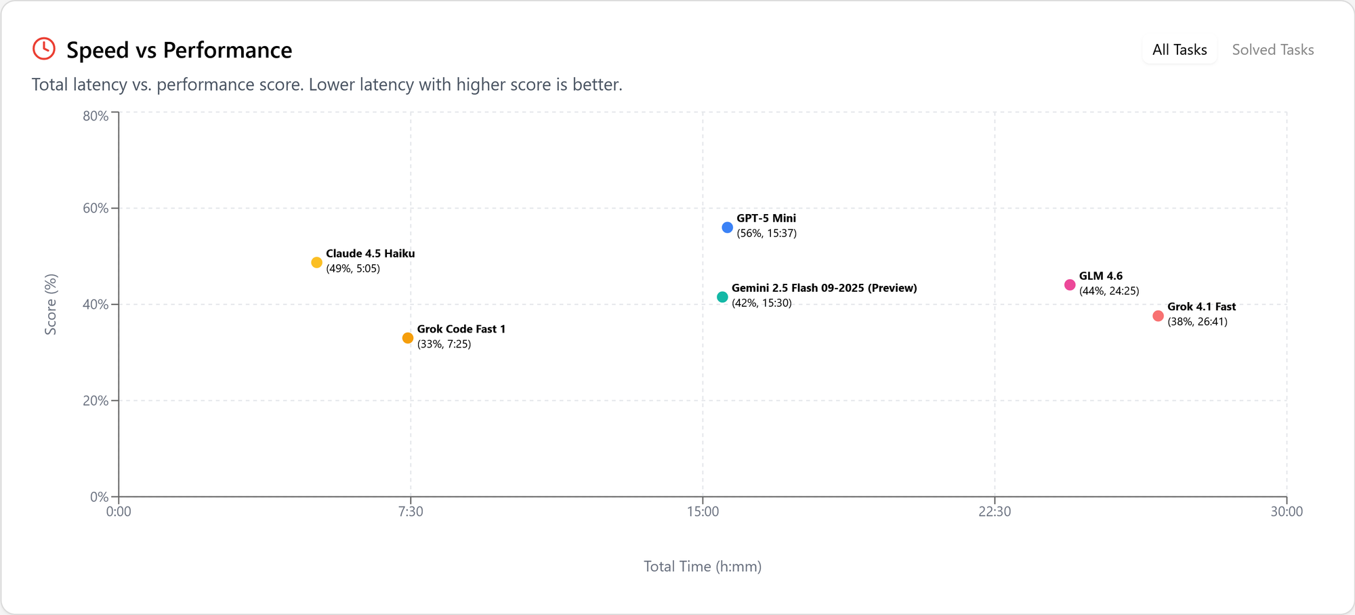Enable the All Tasks filter

point(1179,49)
